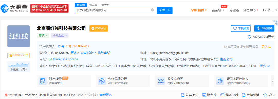Open 发票抬头 invoice header

pos(189,95)
